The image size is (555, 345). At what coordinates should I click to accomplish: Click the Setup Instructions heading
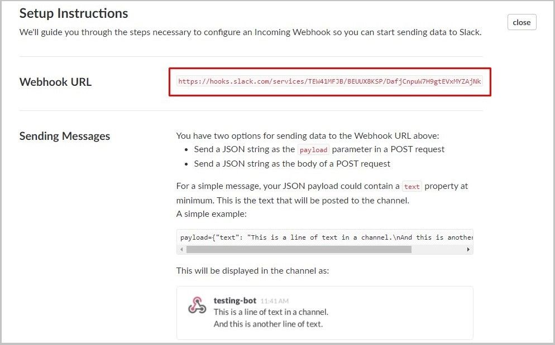pos(74,13)
